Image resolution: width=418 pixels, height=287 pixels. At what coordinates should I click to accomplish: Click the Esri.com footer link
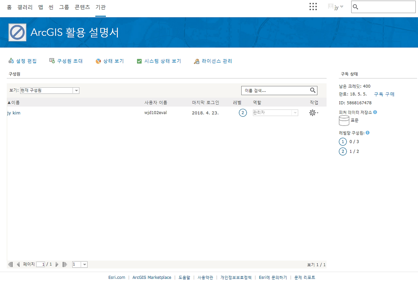click(117, 278)
